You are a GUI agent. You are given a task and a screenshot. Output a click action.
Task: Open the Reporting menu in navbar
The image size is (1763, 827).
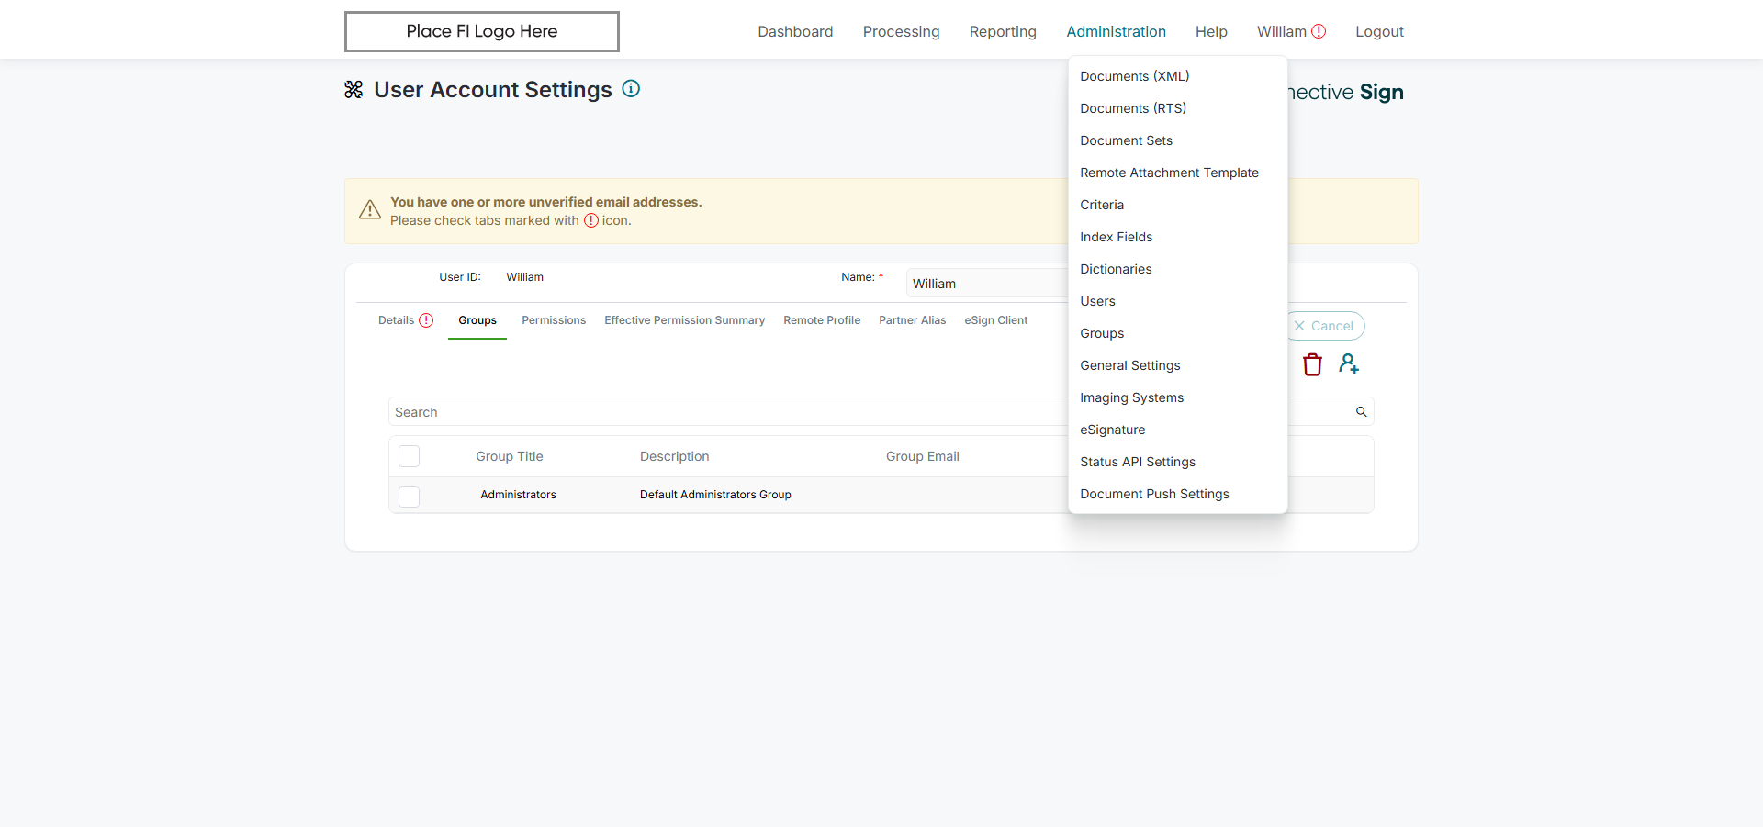1003,31
